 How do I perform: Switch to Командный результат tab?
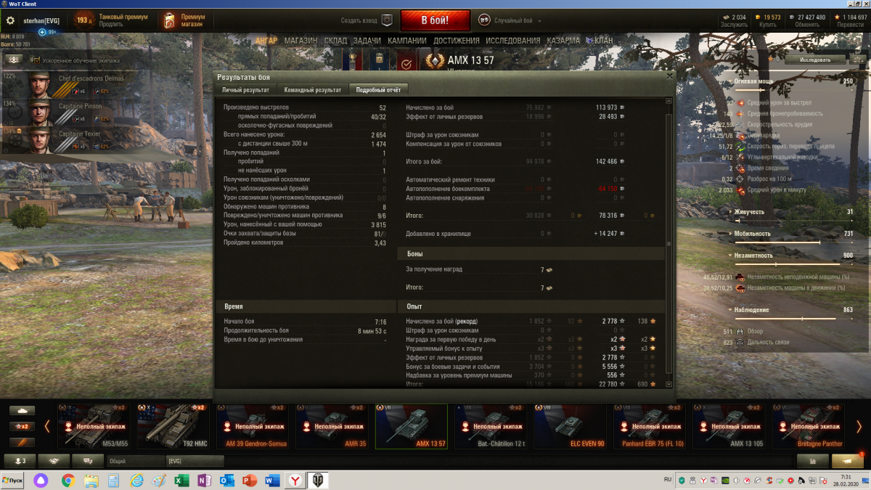point(313,90)
